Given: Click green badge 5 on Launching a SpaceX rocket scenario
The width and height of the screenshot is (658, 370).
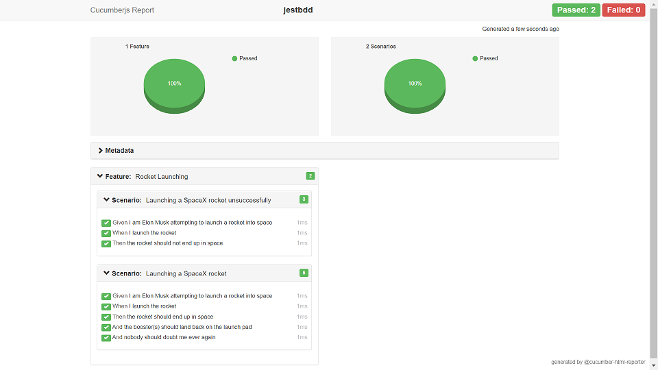Looking at the screenshot, I should click(x=304, y=273).
